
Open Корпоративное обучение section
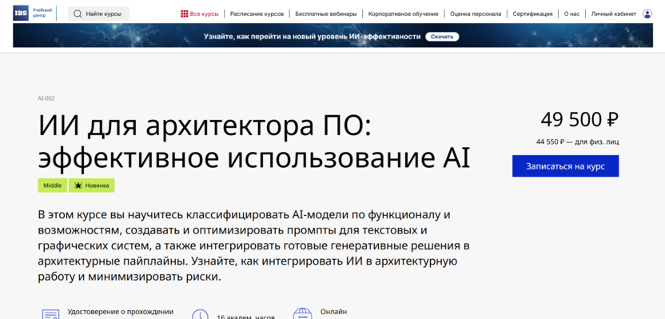point(404,14)
